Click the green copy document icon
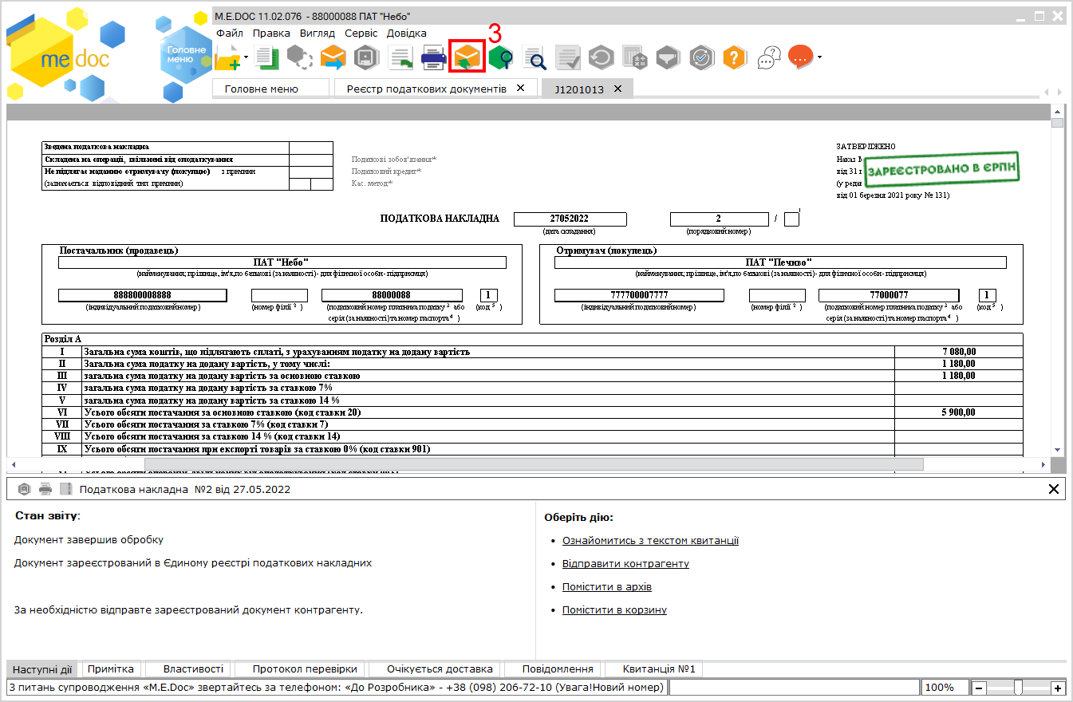 267,57
